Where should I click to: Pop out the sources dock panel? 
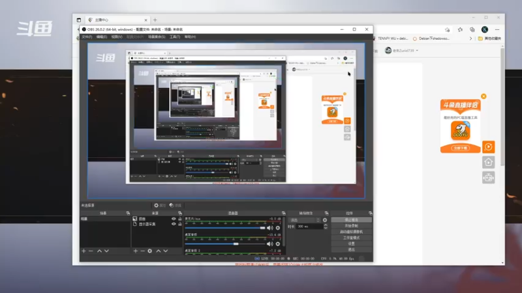pos(180,214)
